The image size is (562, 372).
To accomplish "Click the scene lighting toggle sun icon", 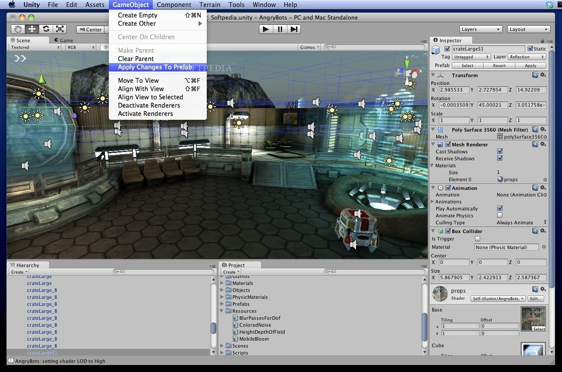I will tap(106, 47).
